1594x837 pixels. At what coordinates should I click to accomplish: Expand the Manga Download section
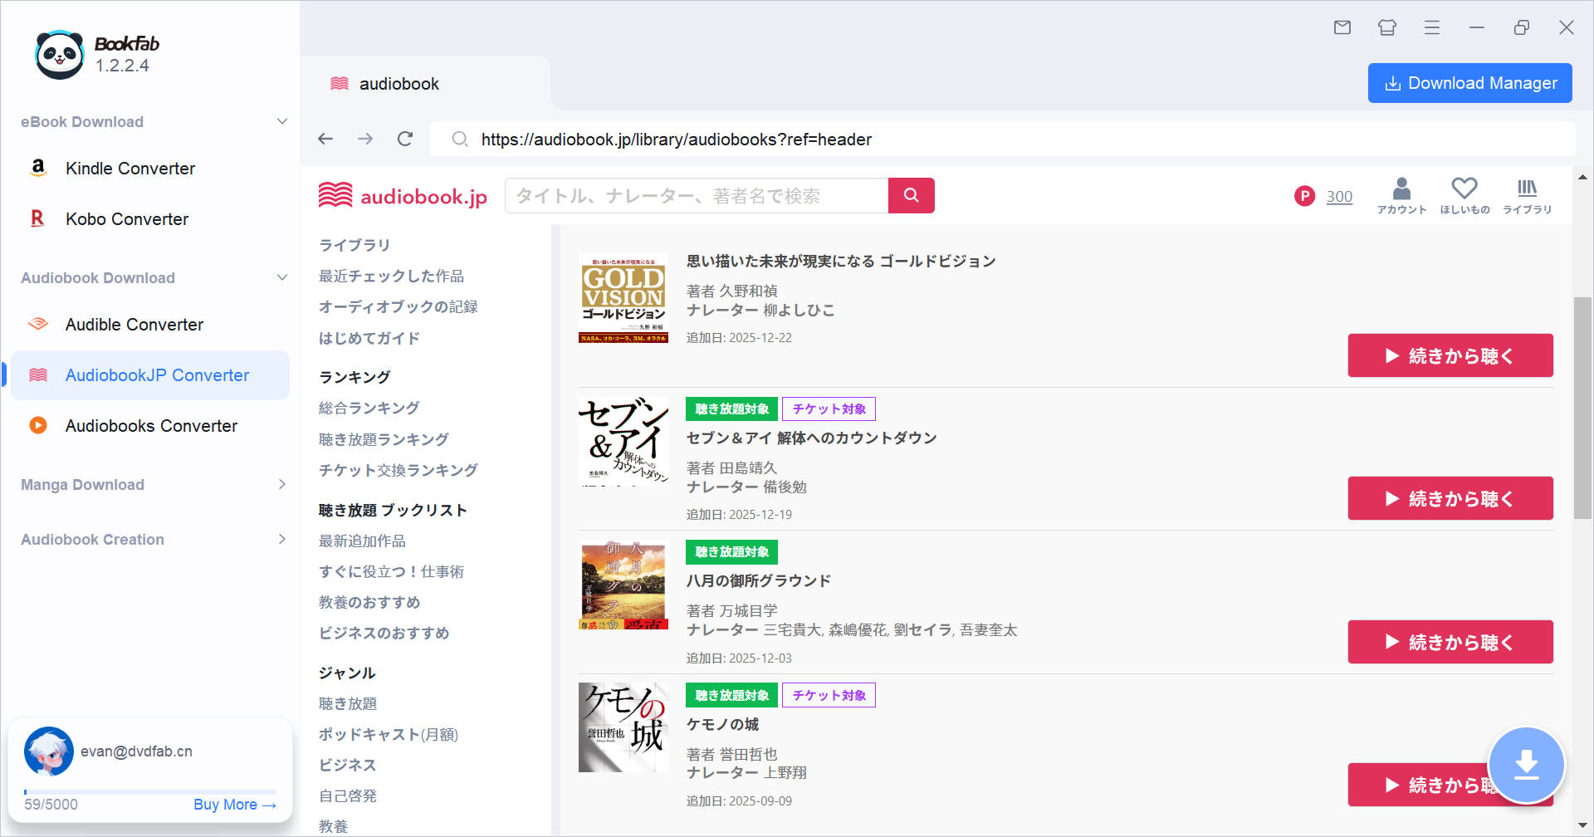pos(282,484)
